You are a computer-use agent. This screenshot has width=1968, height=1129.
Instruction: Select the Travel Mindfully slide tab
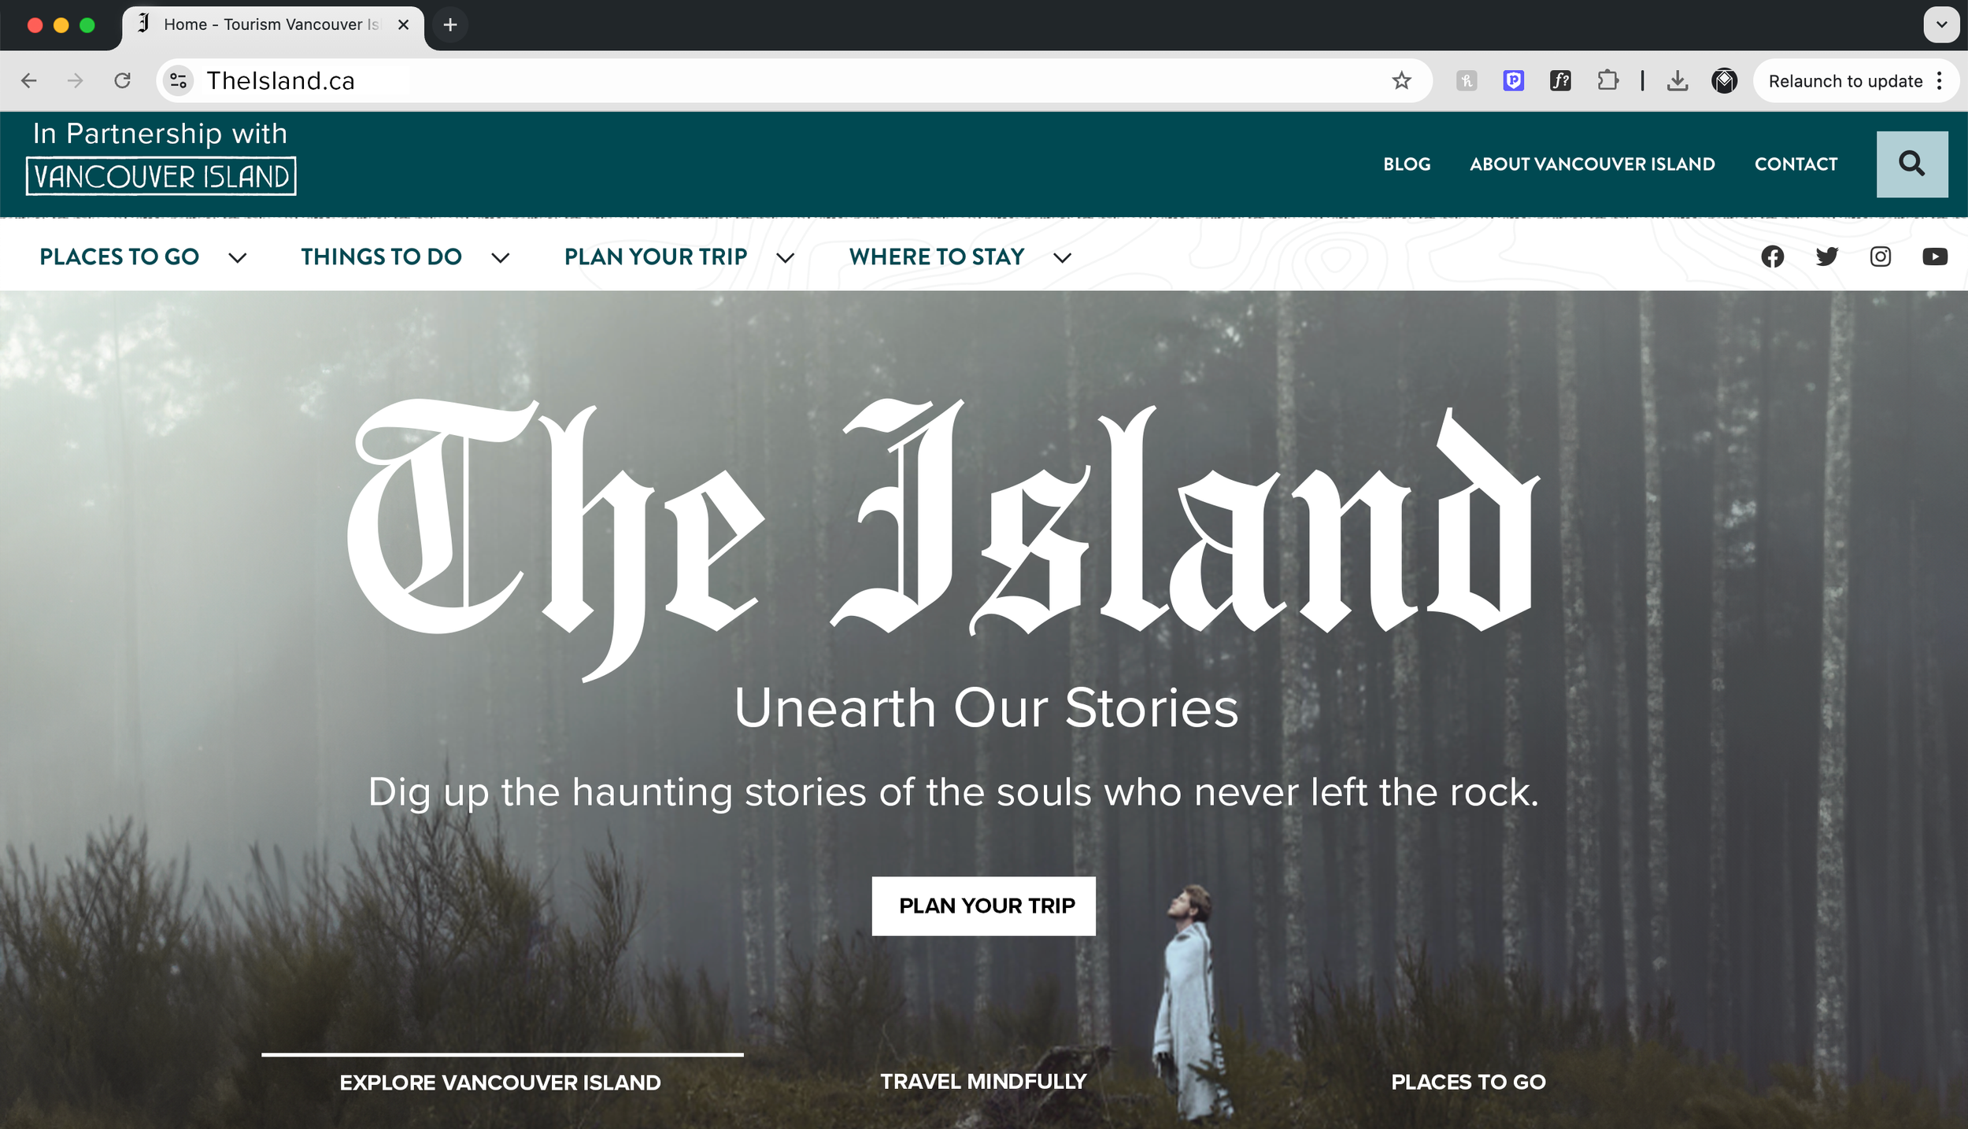pyautogui.click(x=983, y=1081)
